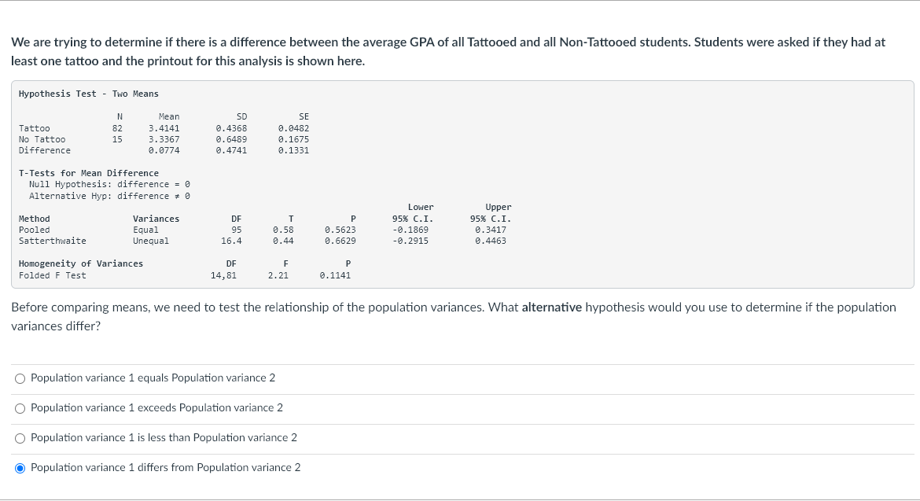920x501 pixels.
Task: Select the "differs from Population variance 2" radio
Action: (x=20, y=468)
